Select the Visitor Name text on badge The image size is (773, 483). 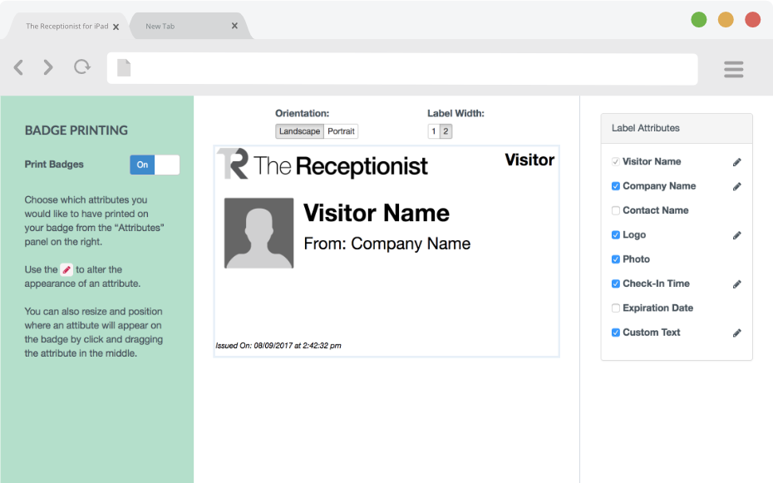(377, 213)
